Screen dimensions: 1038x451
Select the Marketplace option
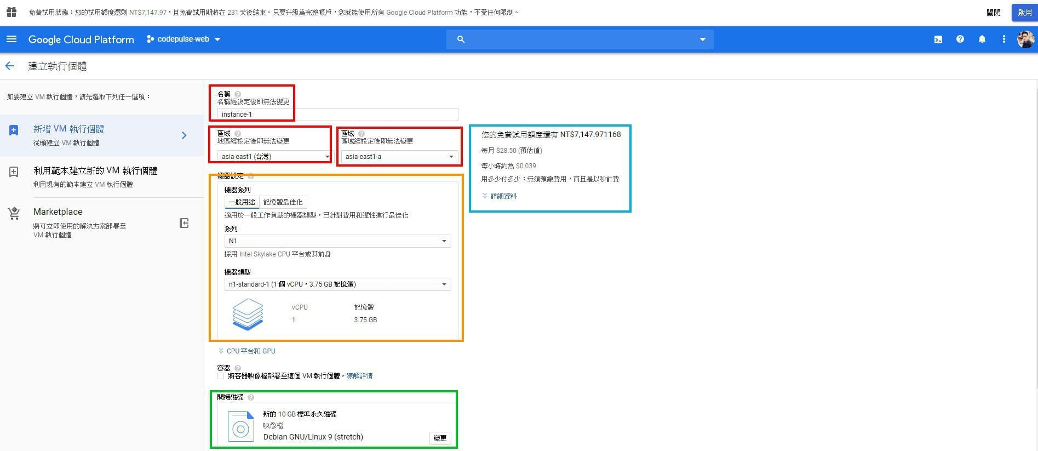(x=102, y=222)
